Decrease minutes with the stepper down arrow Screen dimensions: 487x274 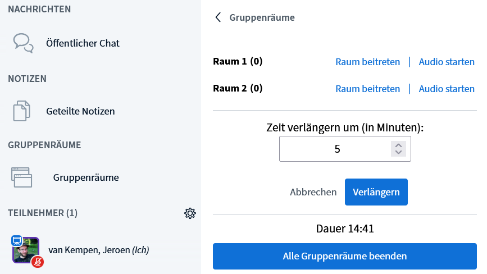[x=398, y=153]
